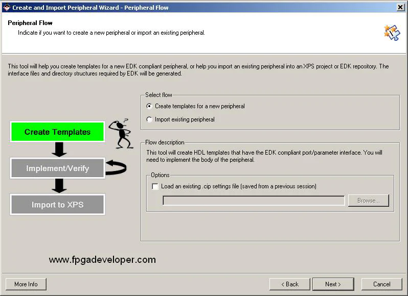Click the Import to XPS flow block
408x296 pixels.
click(x=57, y=205)
